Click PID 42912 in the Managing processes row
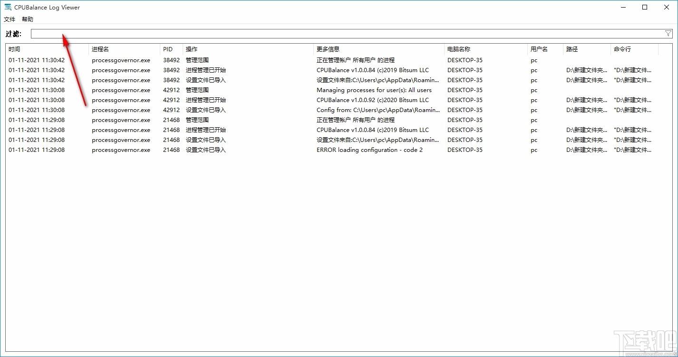 [172, 90]
